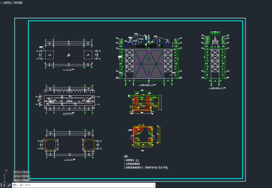Open recent commands dropdown in command line
The height and width of the screenshot is (188, 272).
15,185
